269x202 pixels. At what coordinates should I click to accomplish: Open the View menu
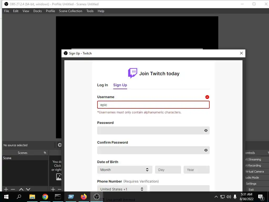coord(26,11)
